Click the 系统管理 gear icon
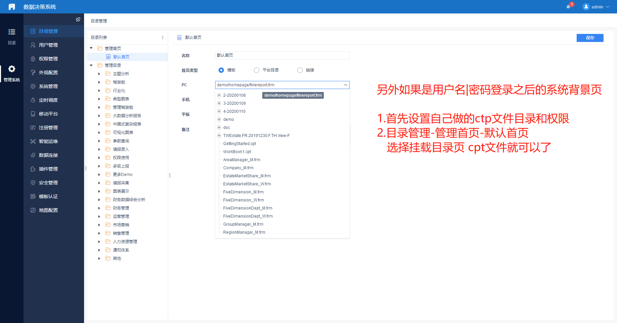617x323 pixels. click(33, 86)
